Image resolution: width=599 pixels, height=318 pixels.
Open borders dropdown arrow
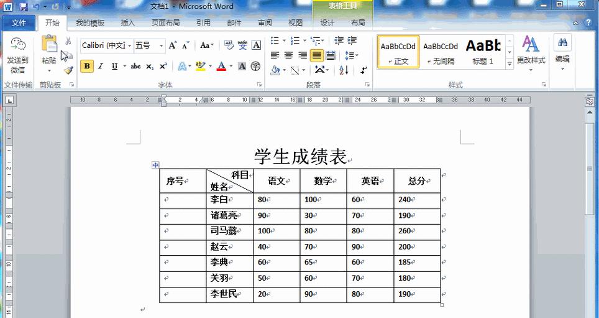tap(304, 70)
